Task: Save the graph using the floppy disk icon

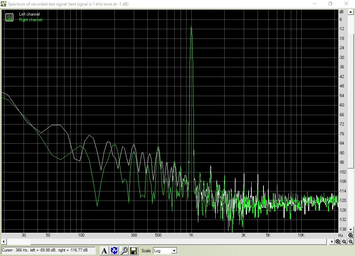Action: 133,251
